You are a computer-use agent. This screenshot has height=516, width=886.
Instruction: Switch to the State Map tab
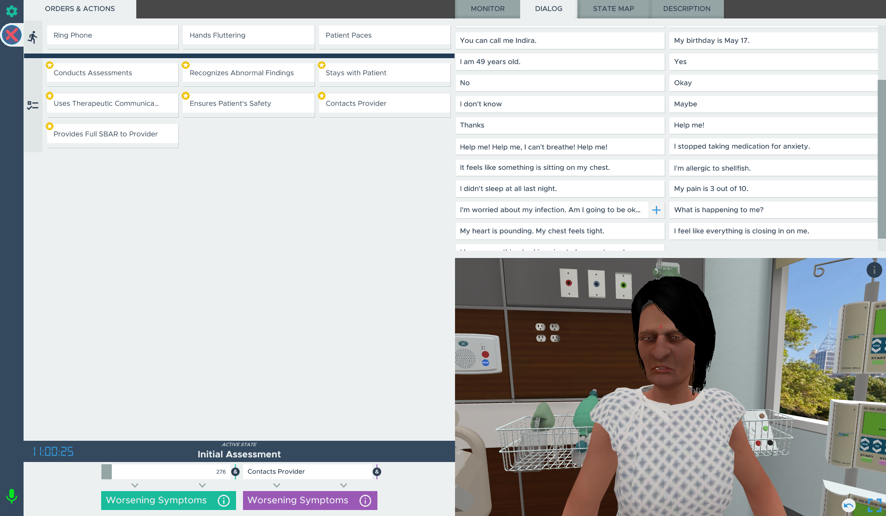[613, 9]
